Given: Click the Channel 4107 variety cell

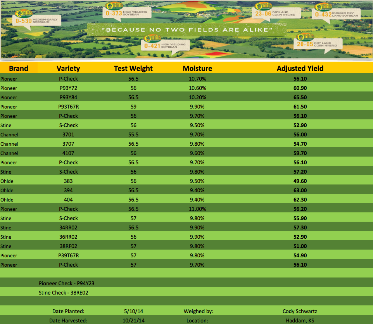Looking at the screenshot, I should coord(68,153).
